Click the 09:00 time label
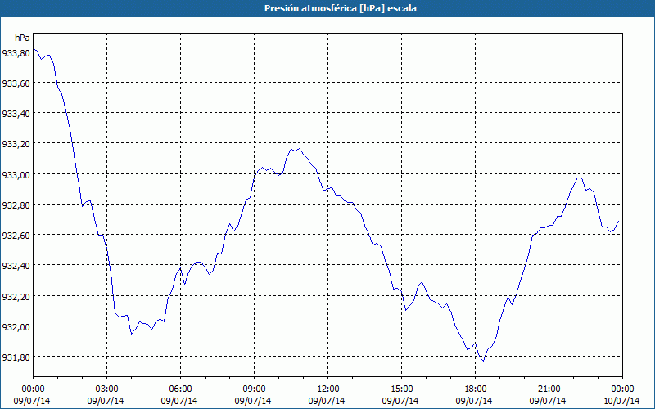The width and height of the screenshot is (655, 409). (254, 389)
